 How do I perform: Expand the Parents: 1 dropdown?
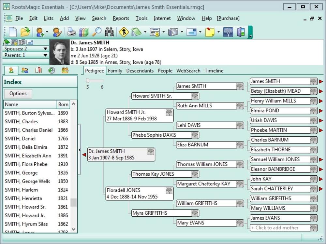[45, 55]
